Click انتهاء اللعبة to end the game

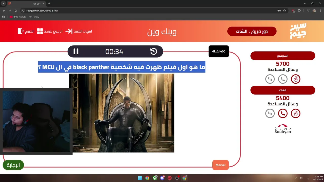coord(78,31)
